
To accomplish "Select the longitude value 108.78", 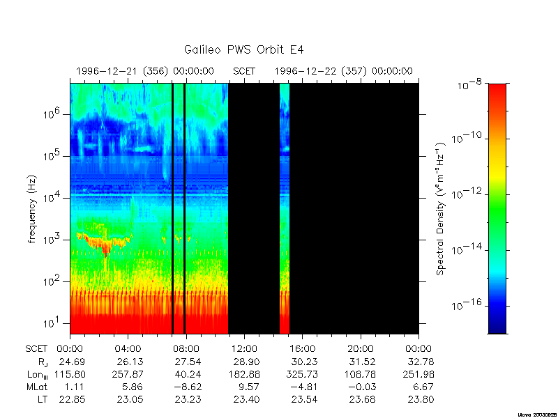I will point(360,374).
